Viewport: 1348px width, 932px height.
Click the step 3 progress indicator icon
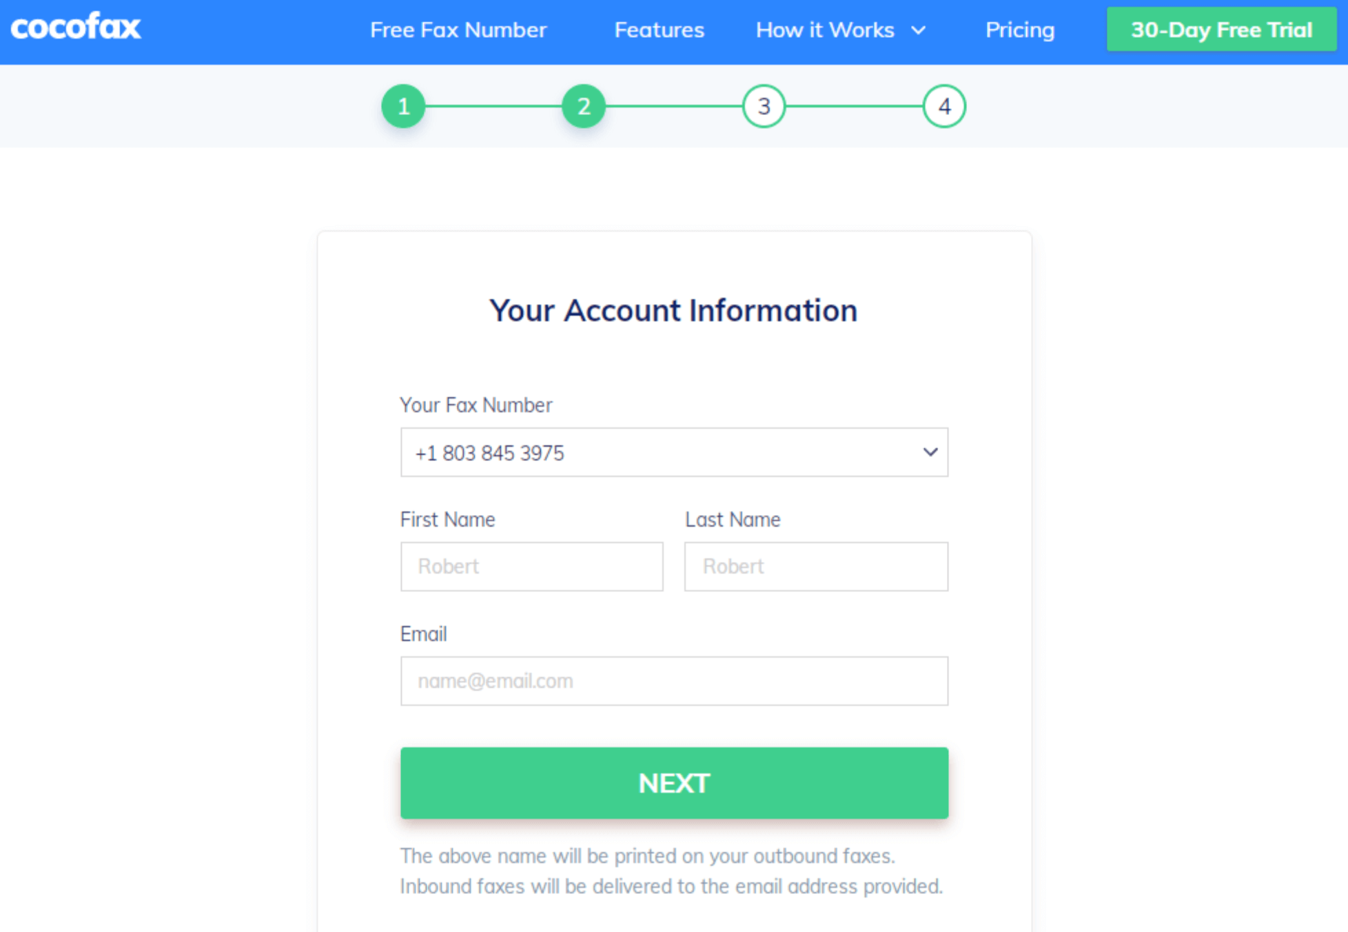click(763, 107)
